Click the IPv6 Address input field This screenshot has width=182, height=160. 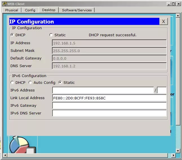[103, 90]
